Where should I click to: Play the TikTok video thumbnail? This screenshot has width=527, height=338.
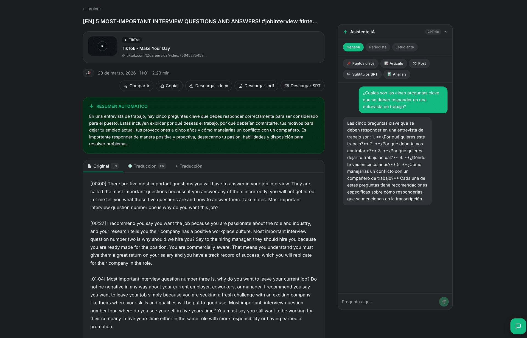click(102, 46)
